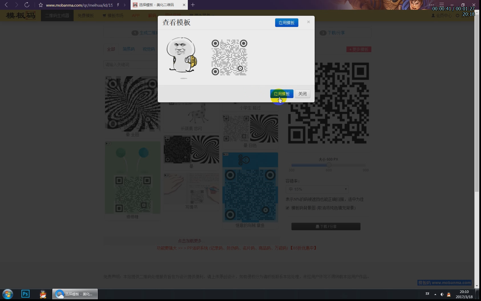Click the lightning speed-mode icon in address bar
Viewport: 481px width, 301px height.
pyautogui.click(x=118, y=5)
